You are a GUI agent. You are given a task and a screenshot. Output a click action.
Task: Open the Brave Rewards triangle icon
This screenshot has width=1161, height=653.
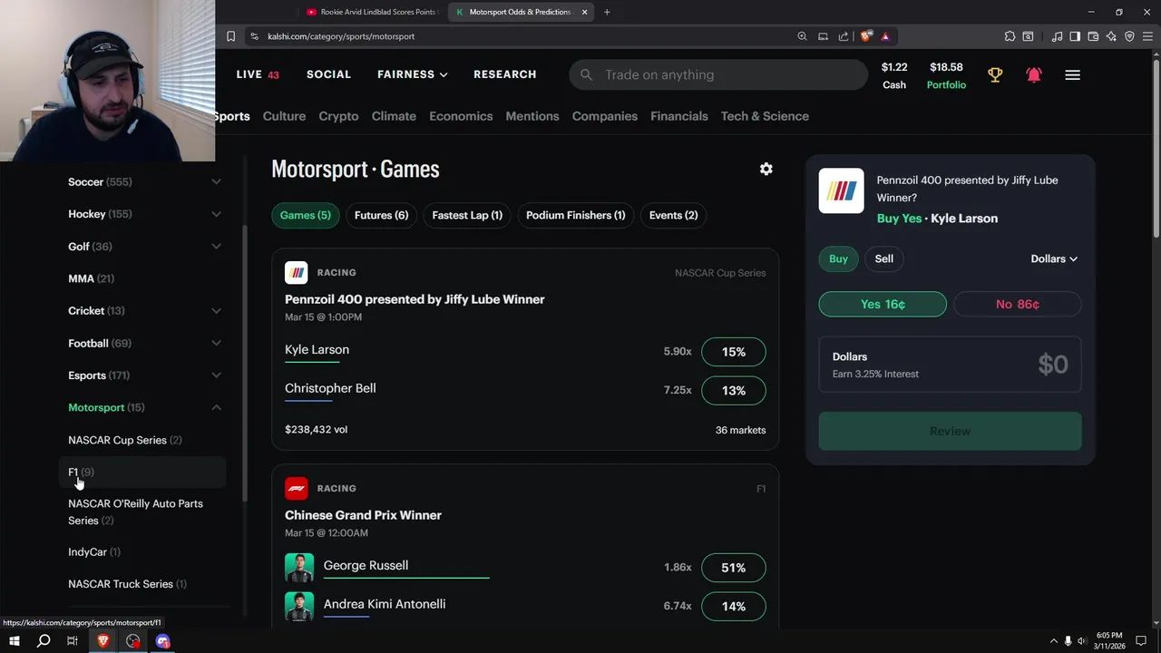(885, 36)
